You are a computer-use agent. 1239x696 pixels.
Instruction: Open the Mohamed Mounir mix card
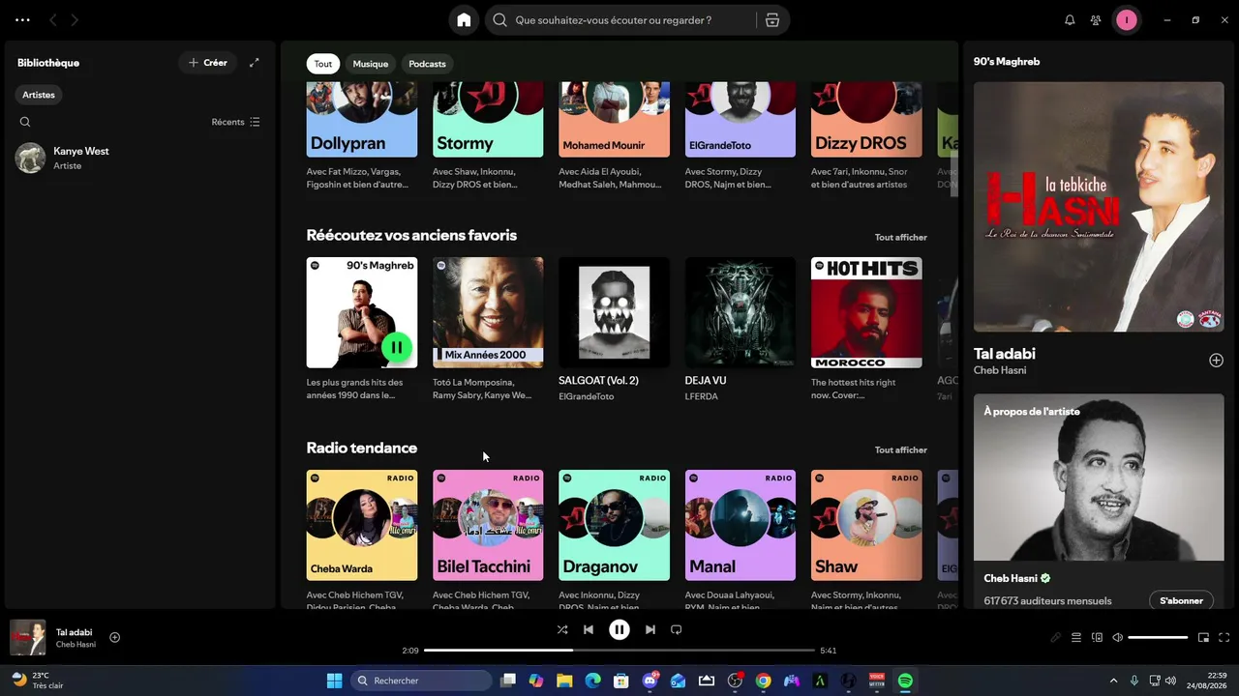[614, 136]
